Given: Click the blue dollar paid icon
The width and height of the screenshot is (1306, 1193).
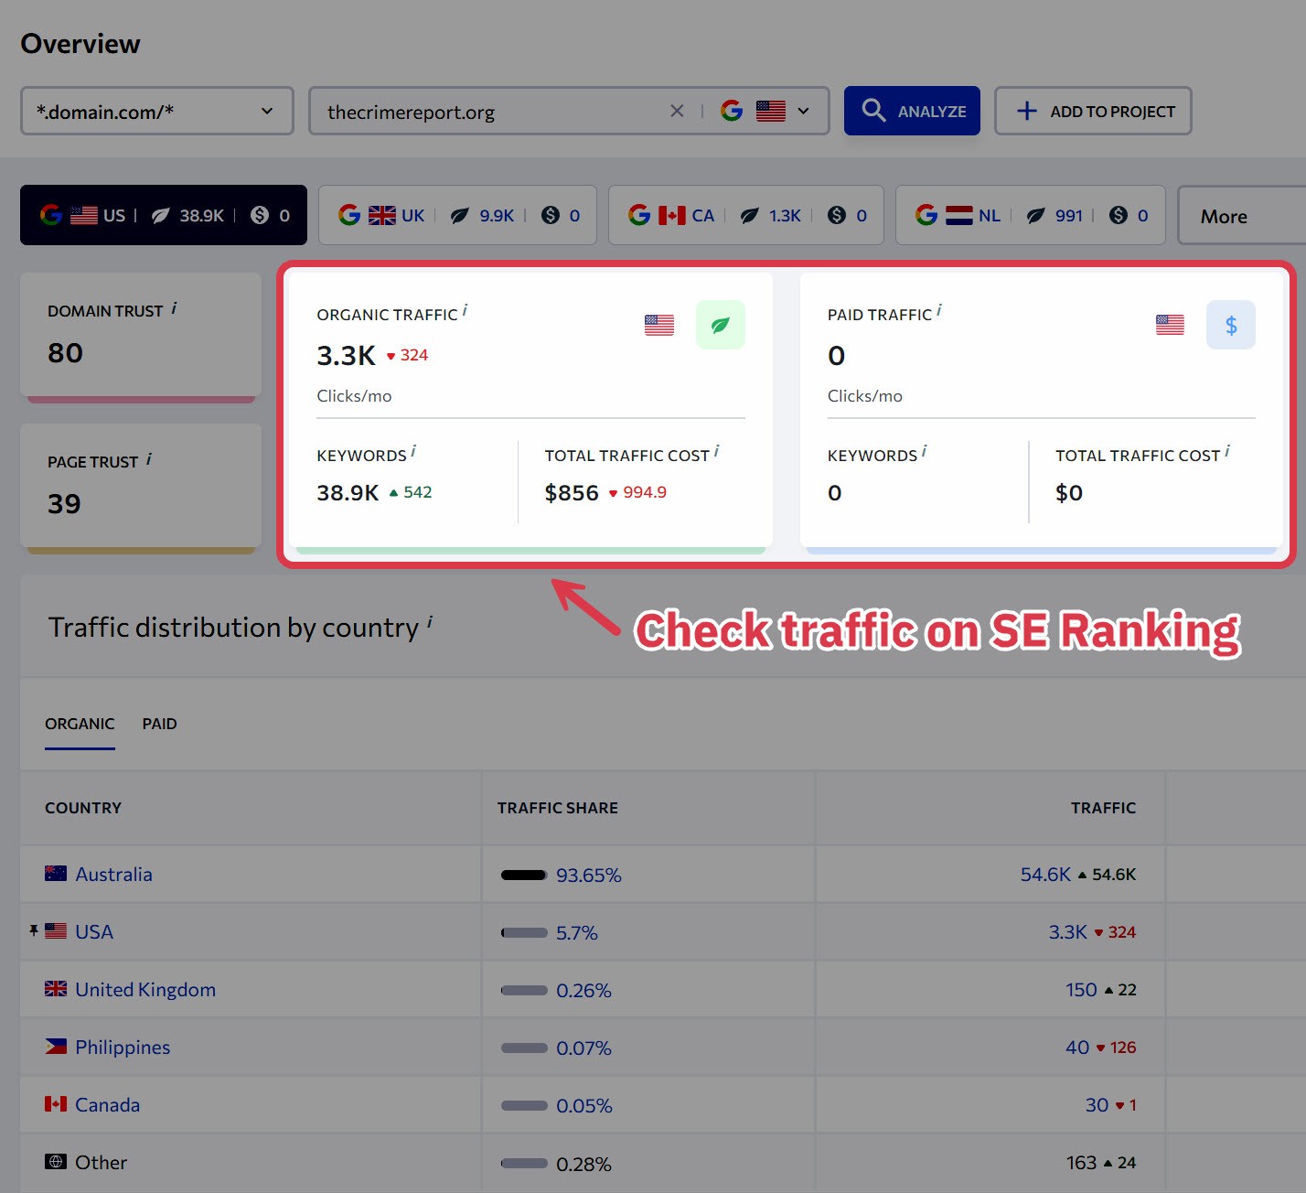Looking at the screenshot, I should pos(1231,325).
